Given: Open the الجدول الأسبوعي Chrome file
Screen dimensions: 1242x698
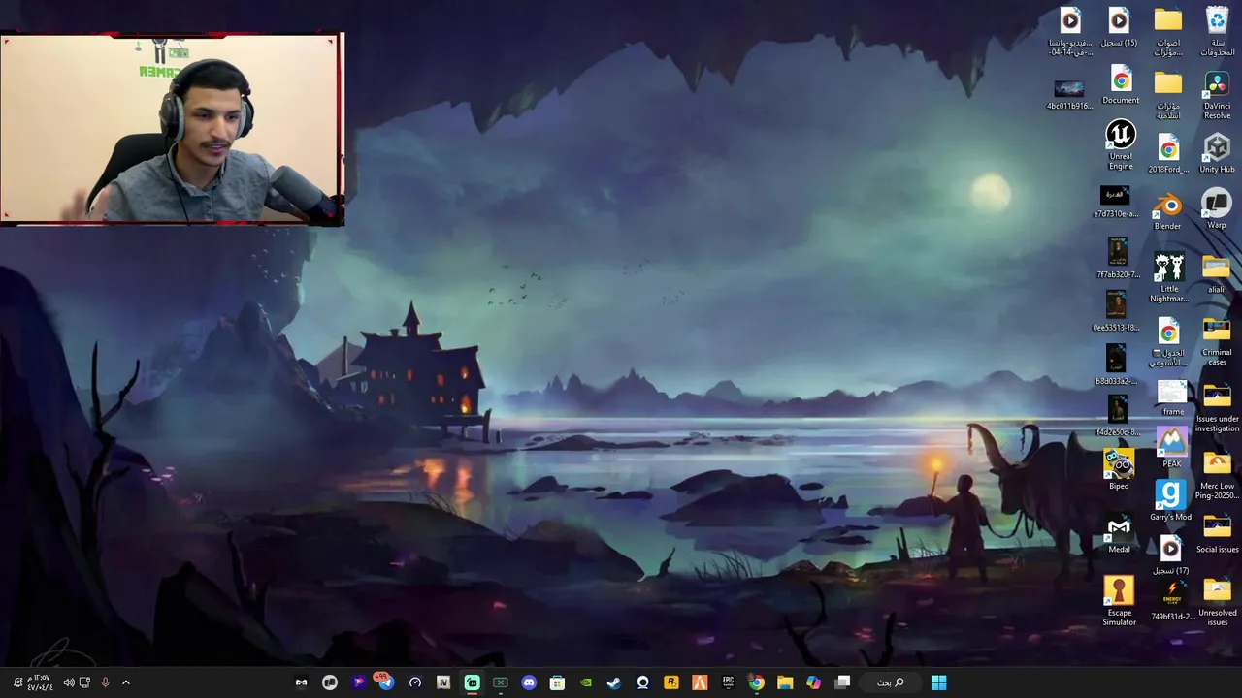Looking at the screenshot, I should pyautogui.click(x=1168, y=343).
